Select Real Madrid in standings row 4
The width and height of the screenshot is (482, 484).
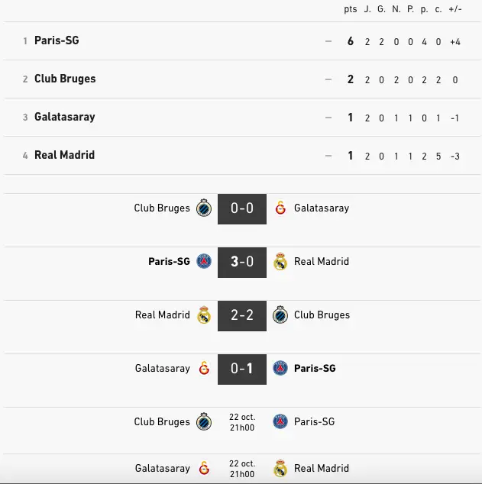(64, 155)
